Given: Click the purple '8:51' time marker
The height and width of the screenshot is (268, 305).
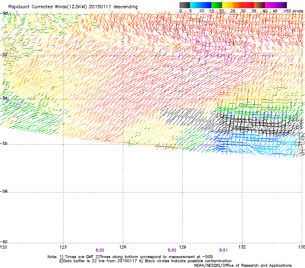Looking at the screenshot, I should coord(223,250).
